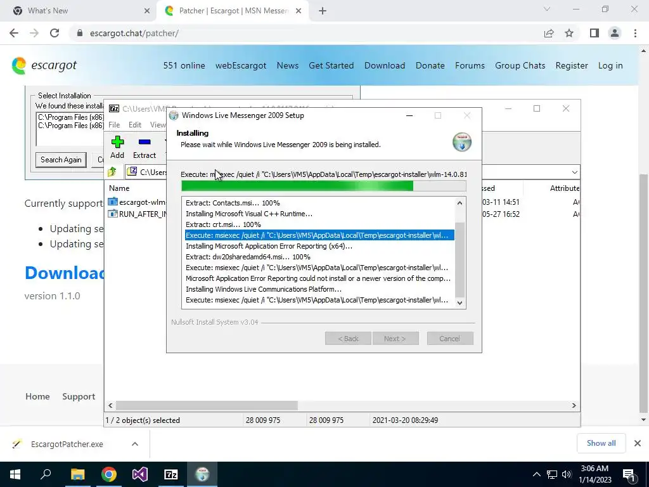Image resolution: width=649 pixels, height=487 pixels.
Task: Open the Chrome side panel icon
Action: coord(594,33)
